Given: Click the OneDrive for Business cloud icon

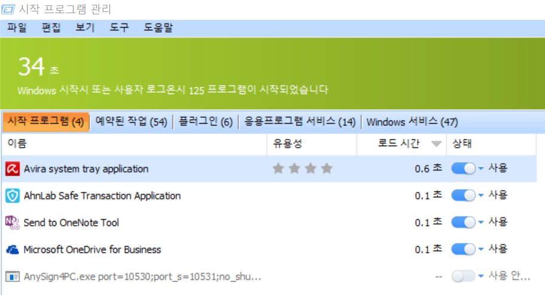Looking at the screenshot, I should 12,250.
